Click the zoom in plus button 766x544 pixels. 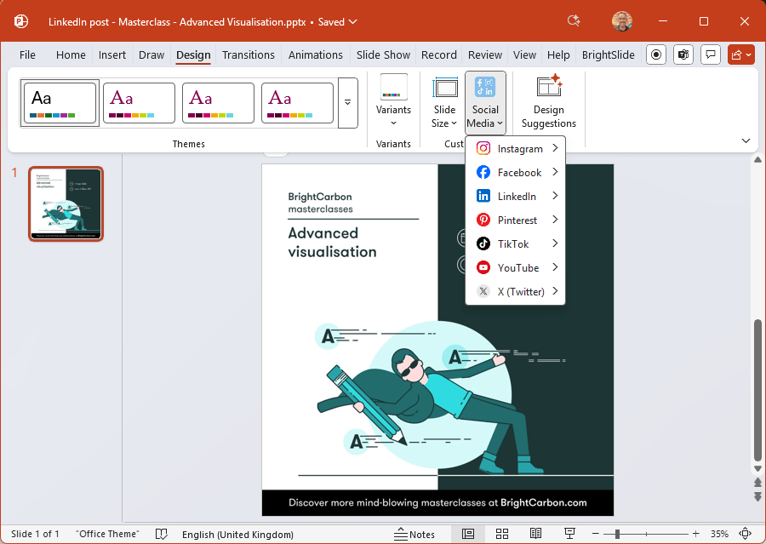[x=696, y=534]
